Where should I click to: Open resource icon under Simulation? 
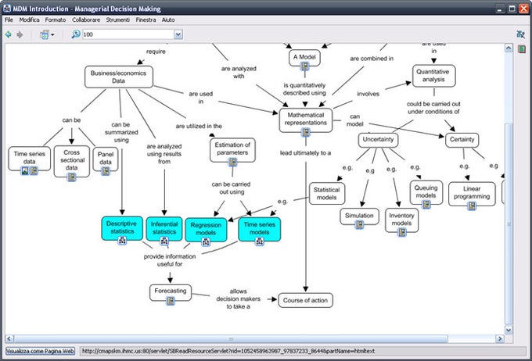[x=359, y=224]
